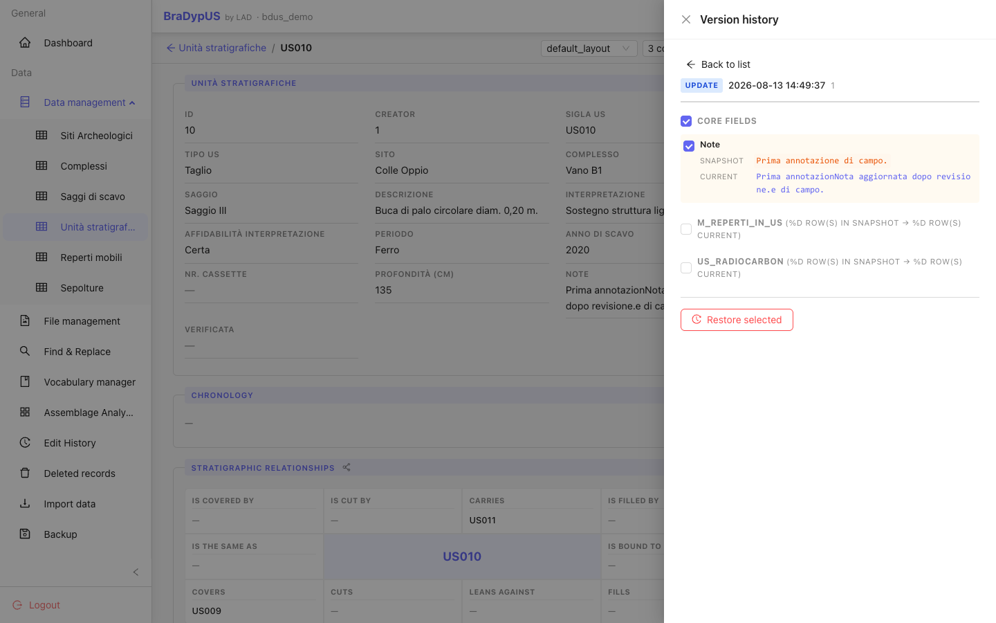Click the Vocabulary manager book icon
Viewport: 996px width, 623px height.
pyautogui.click(x=25, y=381)
